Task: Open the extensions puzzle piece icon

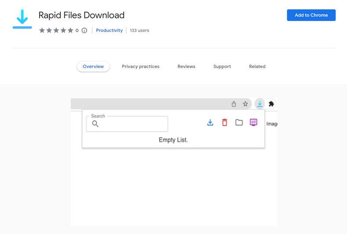Action: [x=271, y=104]
